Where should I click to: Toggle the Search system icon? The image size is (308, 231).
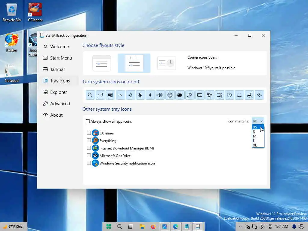(90, 95)
